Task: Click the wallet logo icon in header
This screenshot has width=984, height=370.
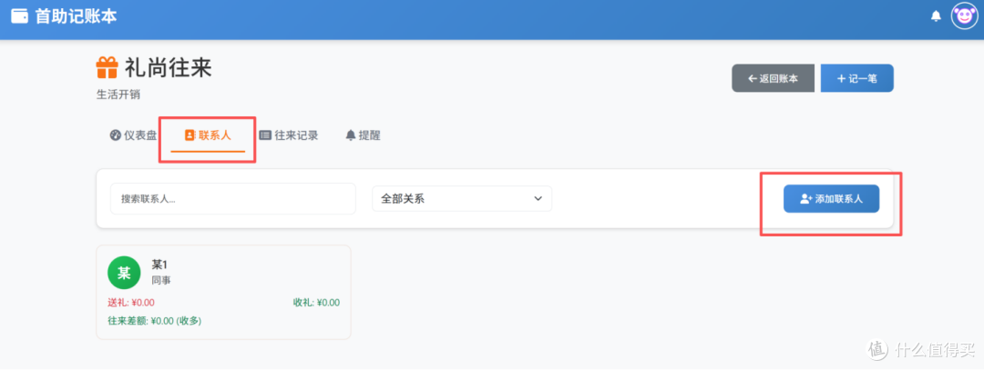Action: click(19, 15)
